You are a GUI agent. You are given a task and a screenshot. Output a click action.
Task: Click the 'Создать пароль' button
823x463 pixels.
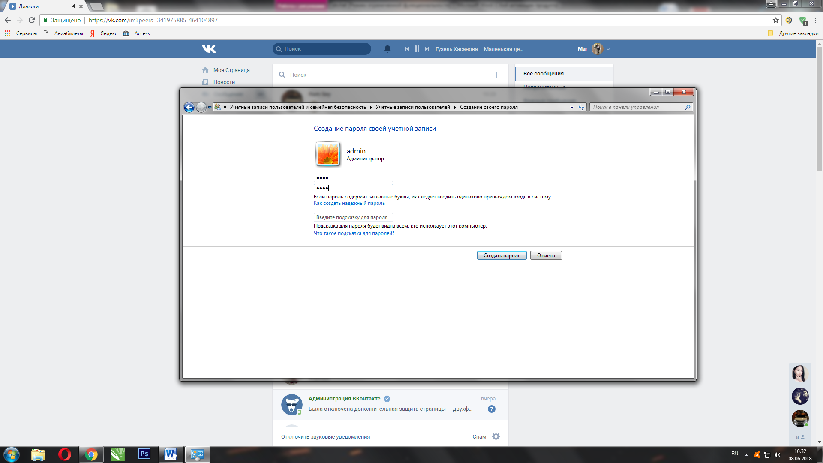point(502,256)
